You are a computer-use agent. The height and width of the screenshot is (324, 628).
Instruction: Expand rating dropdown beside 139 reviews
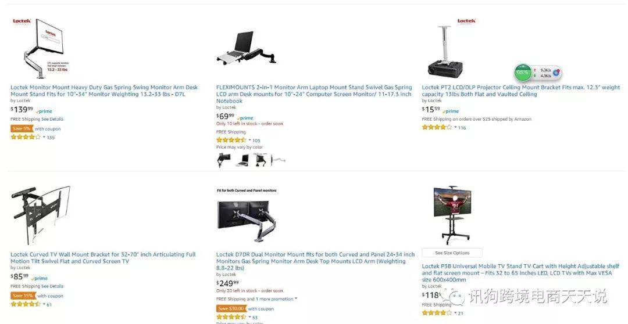[x=44, y=137]
